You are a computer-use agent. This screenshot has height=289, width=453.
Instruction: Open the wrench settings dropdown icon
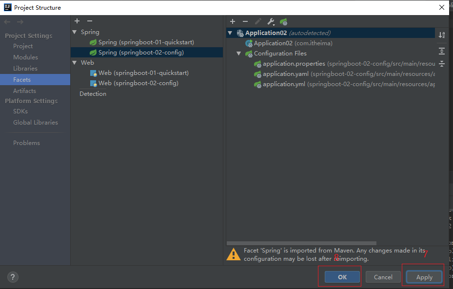(271, 22)
